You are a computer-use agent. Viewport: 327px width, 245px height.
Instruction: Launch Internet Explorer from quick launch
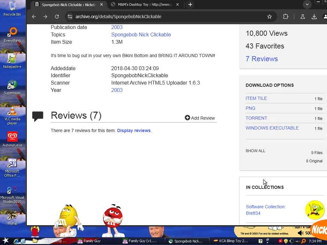coord(16,241)
